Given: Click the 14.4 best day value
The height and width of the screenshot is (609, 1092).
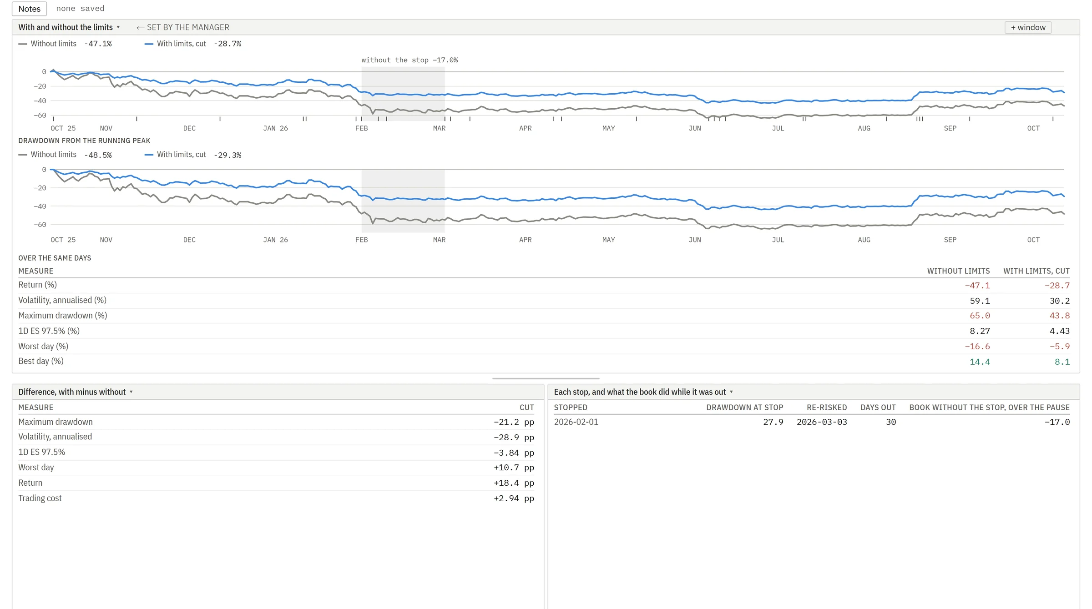Looking at the screenshot, I should [x=980, y=362].
